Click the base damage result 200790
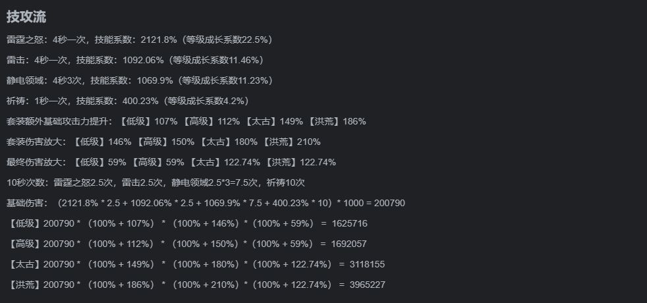Screen dimensions: 647x303 (x=389, y=203)
